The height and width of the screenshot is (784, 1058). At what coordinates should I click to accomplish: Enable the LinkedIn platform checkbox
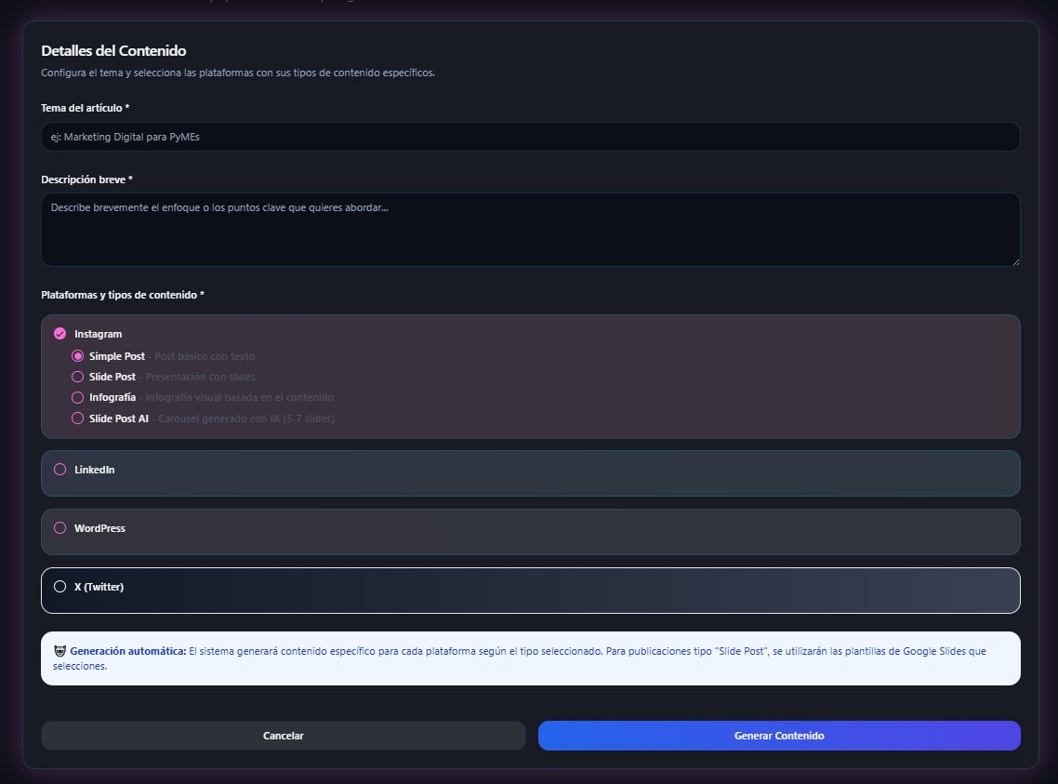point(60,470)
